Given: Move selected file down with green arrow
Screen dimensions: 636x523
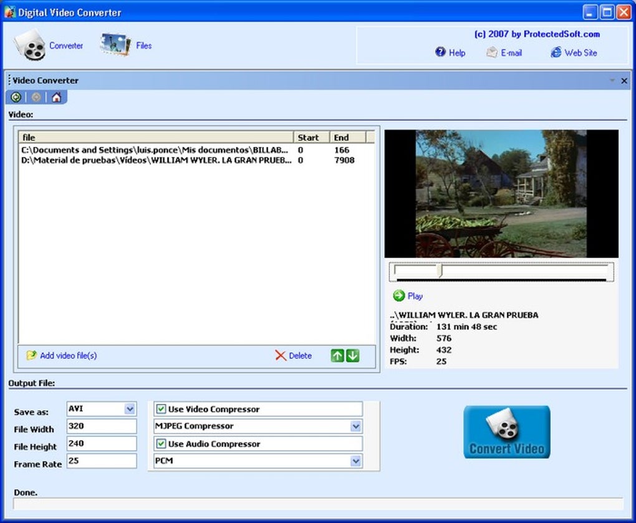Looking at the screenshot, I should point(352,355).
